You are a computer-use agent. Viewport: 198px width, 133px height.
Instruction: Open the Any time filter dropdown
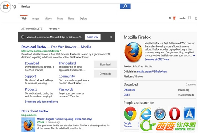pyautogui.click(x=54, y=29)
